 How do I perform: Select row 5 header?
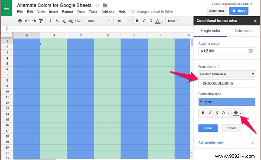[7, 64]
